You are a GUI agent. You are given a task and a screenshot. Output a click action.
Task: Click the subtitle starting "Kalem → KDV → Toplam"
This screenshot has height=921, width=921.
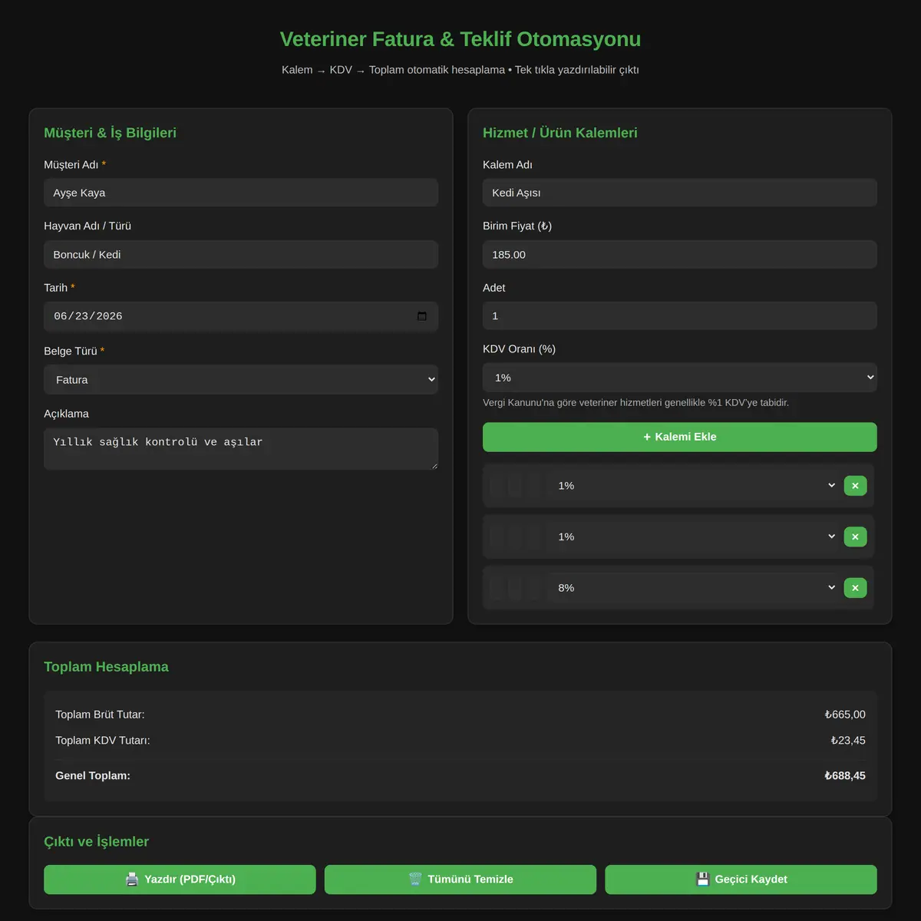(460, 70)
